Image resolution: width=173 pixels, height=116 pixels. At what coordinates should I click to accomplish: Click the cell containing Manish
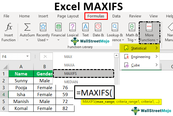21,102
